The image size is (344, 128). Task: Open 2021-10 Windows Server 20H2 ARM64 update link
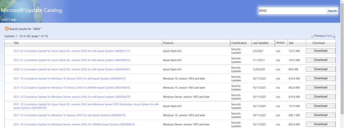[74, 125]
